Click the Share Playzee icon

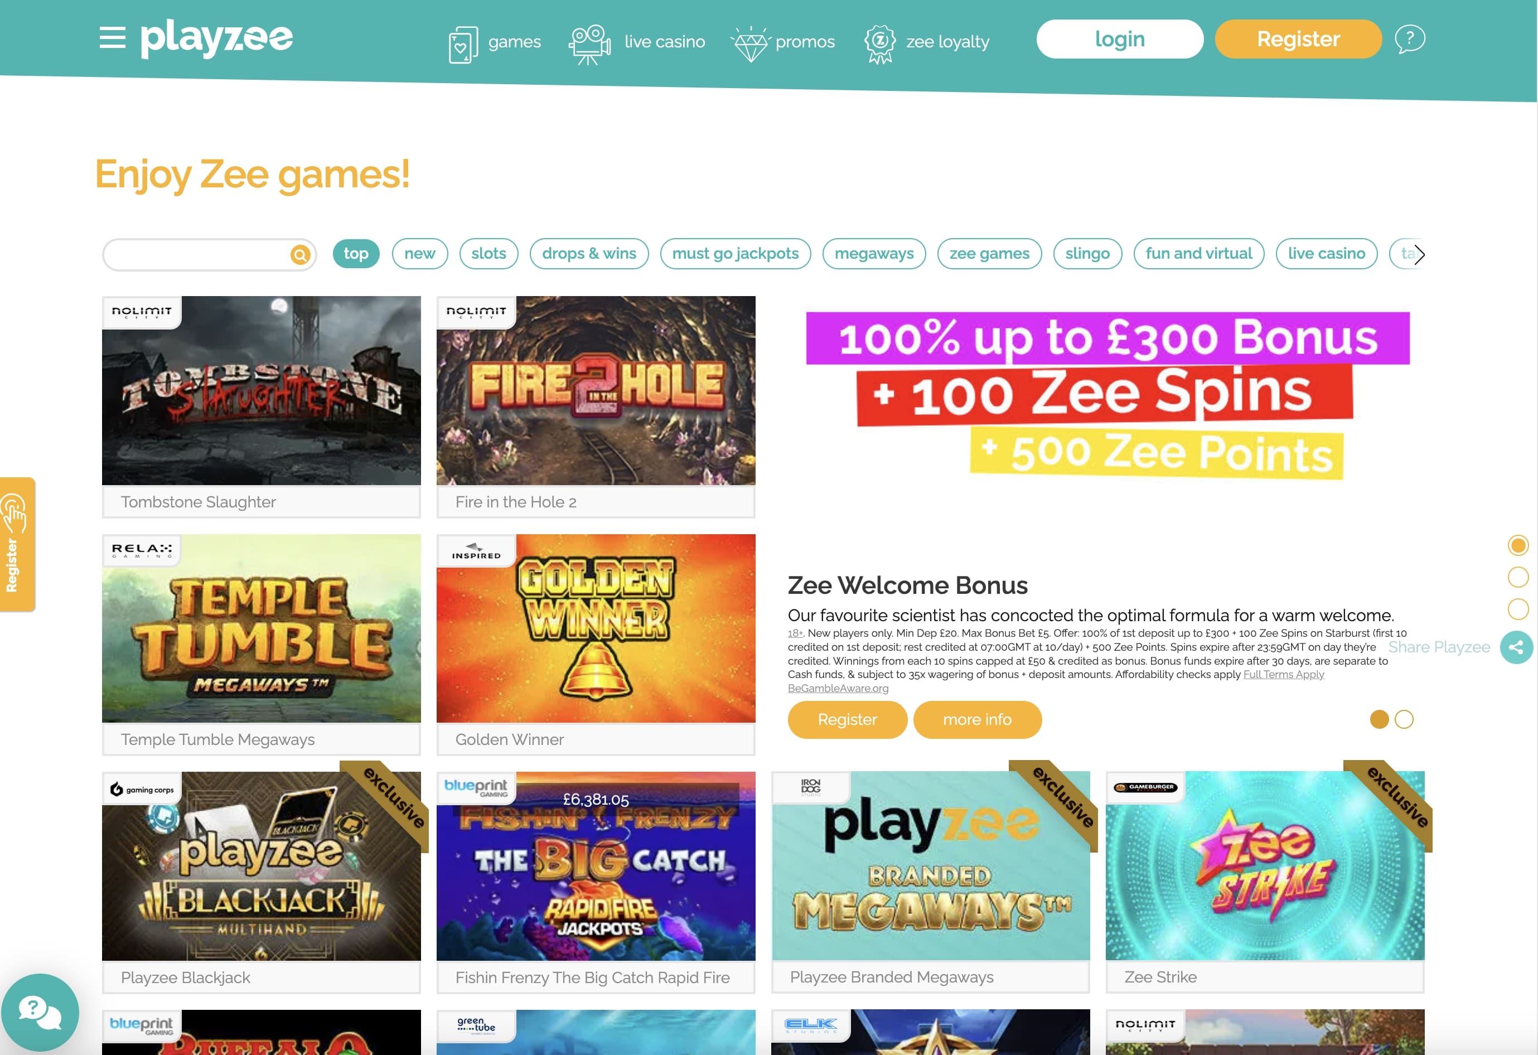click(x=1516, y=647)
